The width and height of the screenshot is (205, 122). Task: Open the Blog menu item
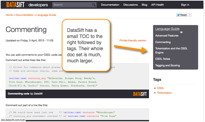click(x=145, y=5)
